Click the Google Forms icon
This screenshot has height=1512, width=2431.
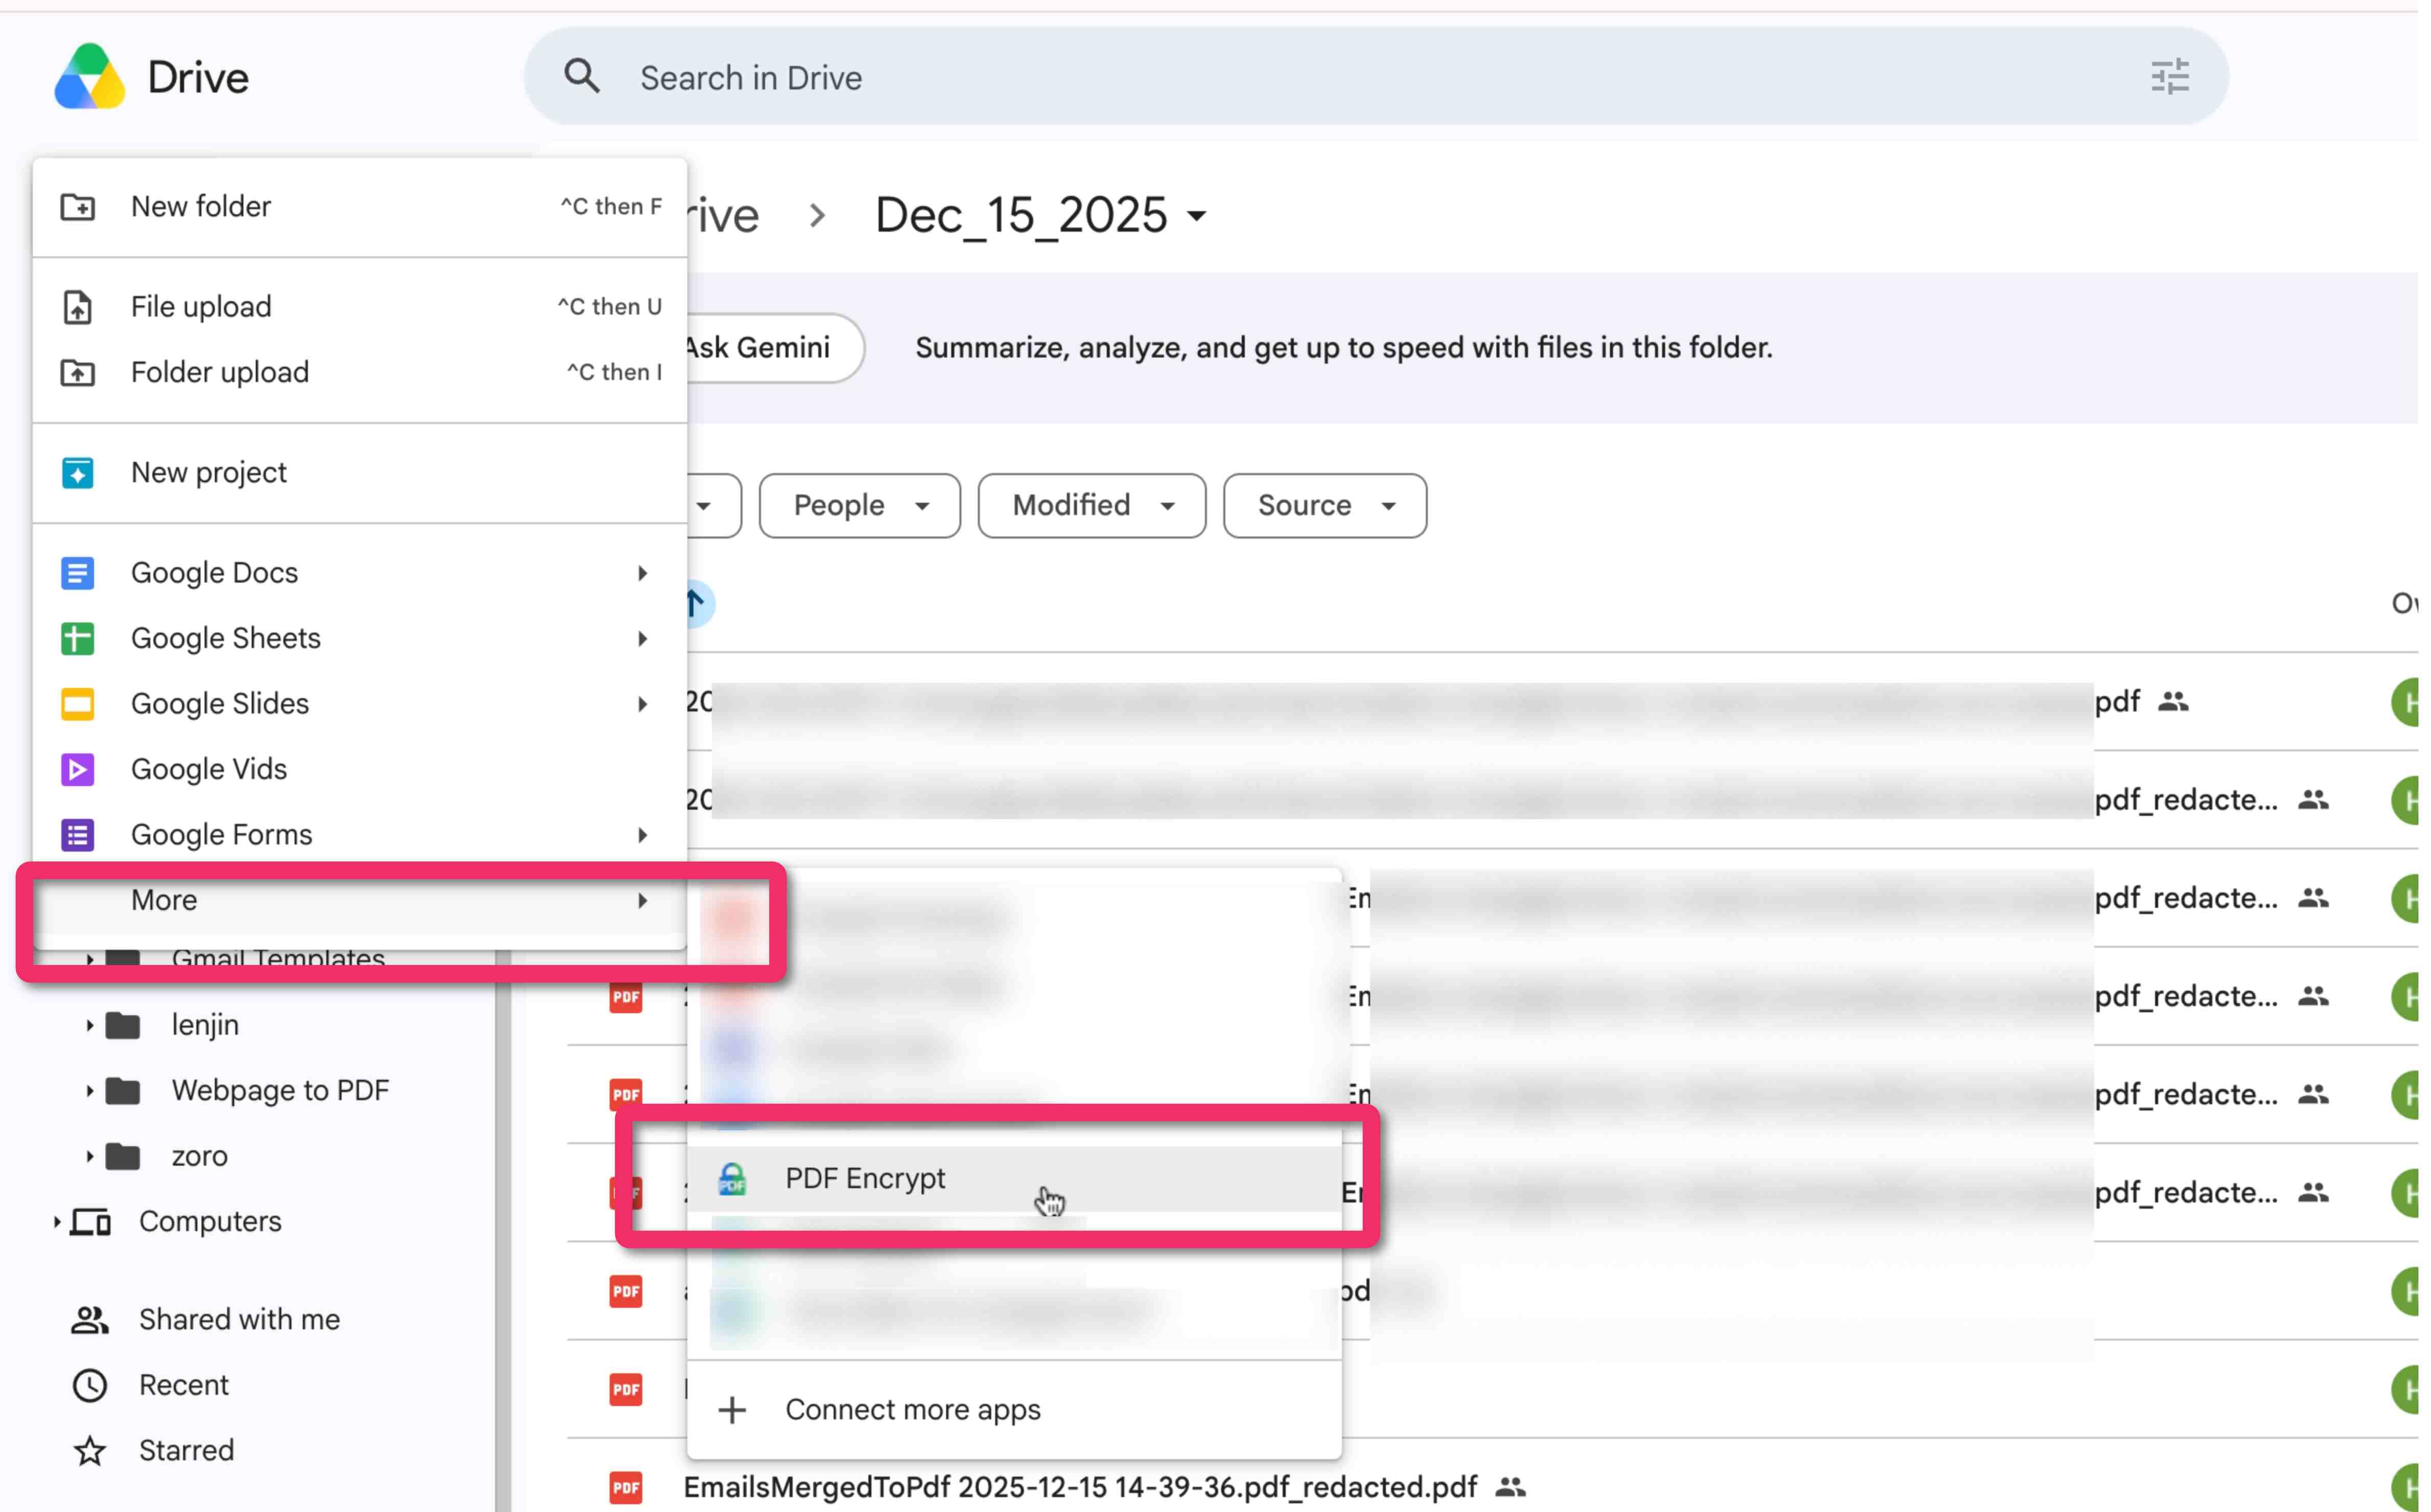(78, 836)
